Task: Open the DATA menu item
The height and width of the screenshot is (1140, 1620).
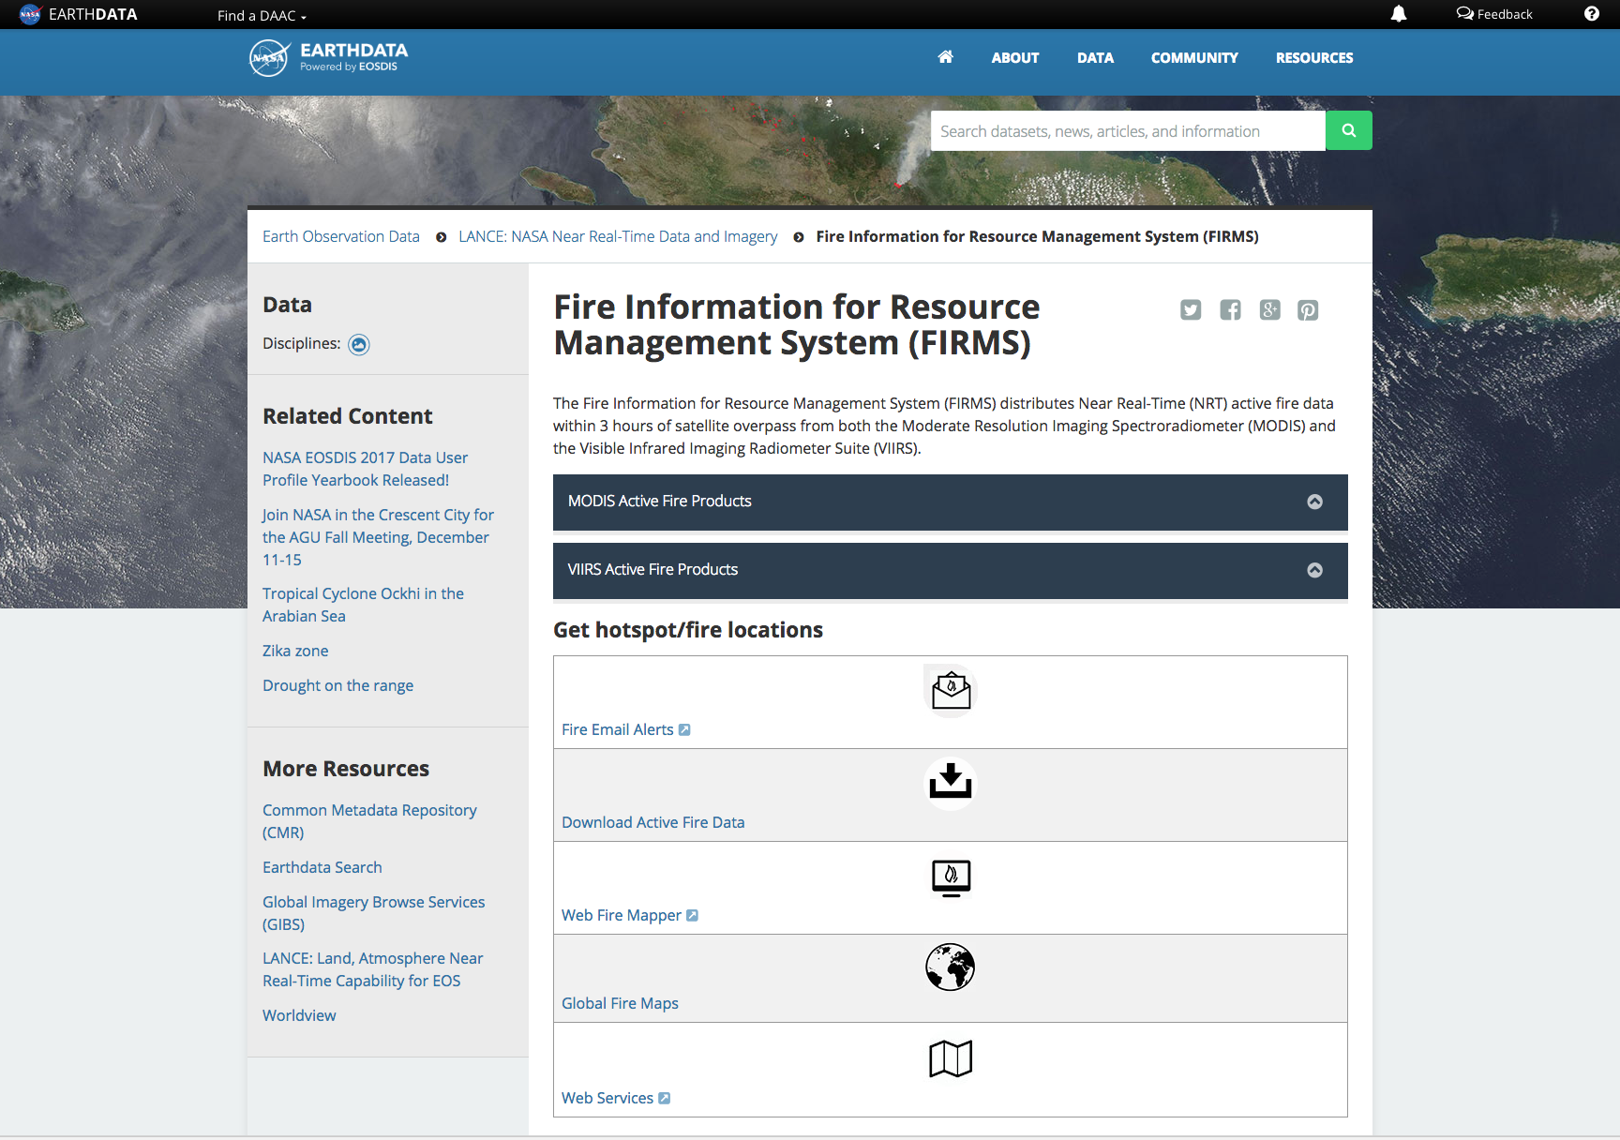Action: [1095, 58]
